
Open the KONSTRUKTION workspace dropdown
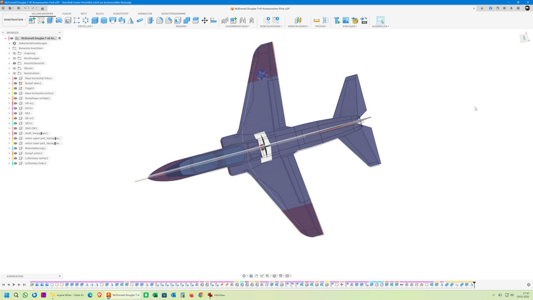(x=15, y=20)
